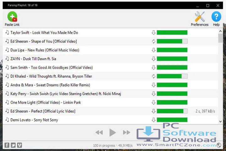
Task: Click the progress bar of Ed Sheeran Perfect
Action: tap(172, 111)
